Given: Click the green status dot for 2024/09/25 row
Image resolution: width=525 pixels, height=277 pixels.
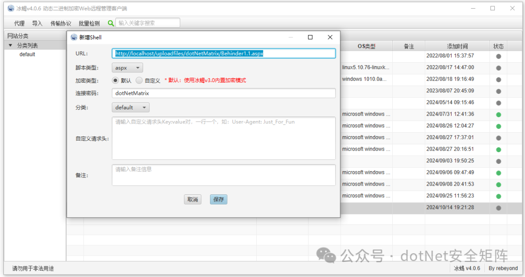Looking at the screenshot, I should [x=498, y=196].
